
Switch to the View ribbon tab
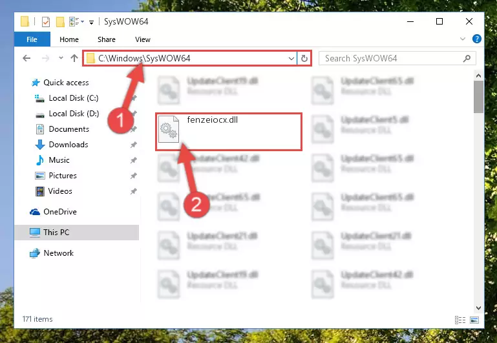point(143,39)
